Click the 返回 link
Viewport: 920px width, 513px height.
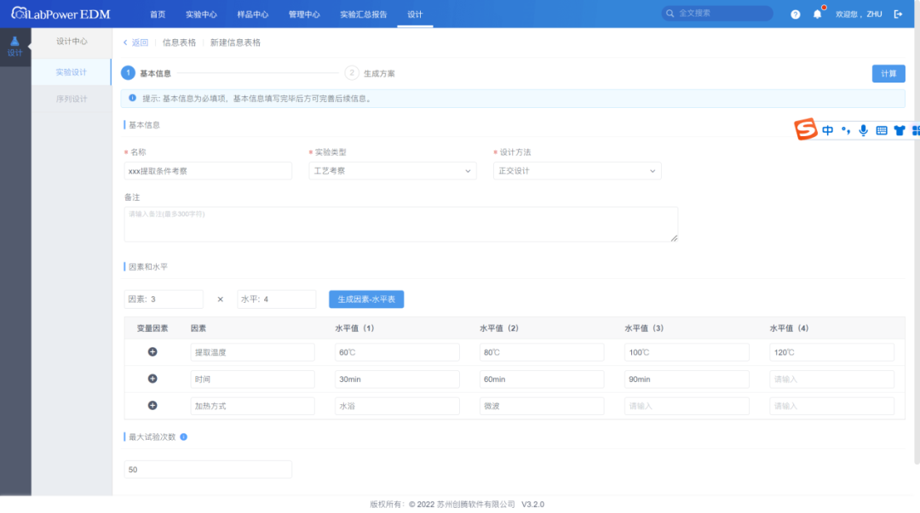click(141, 43)
